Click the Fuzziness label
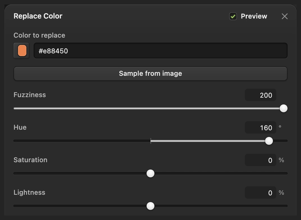Screen dimensions: 301x220 coord(30,95)
